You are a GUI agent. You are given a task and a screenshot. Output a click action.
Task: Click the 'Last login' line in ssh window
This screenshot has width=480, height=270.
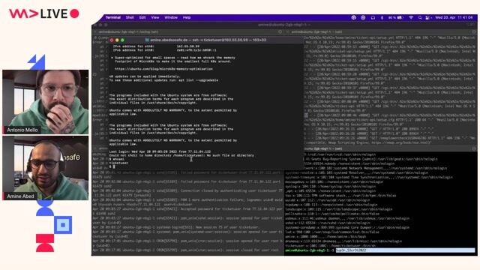[x=160, y=151]
